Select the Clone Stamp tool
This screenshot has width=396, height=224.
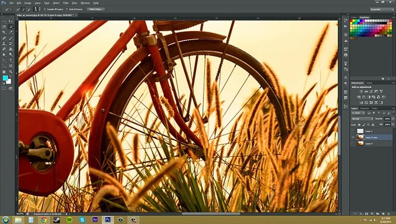tap(4, 44)
